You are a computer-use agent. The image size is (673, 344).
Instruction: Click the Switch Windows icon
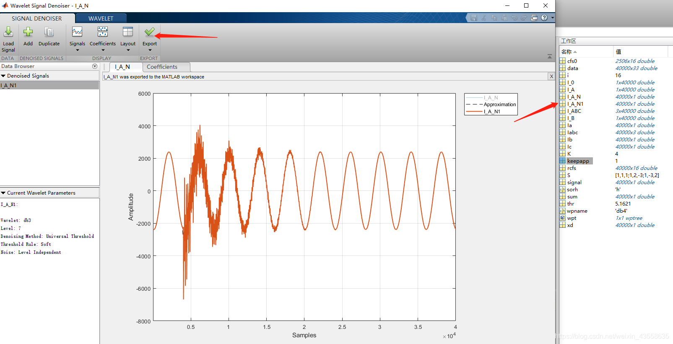[534, 18]
